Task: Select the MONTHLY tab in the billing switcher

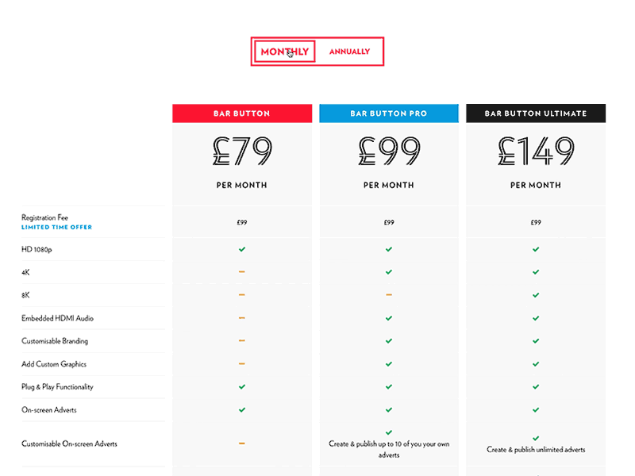Action: (x=283, y=51)
